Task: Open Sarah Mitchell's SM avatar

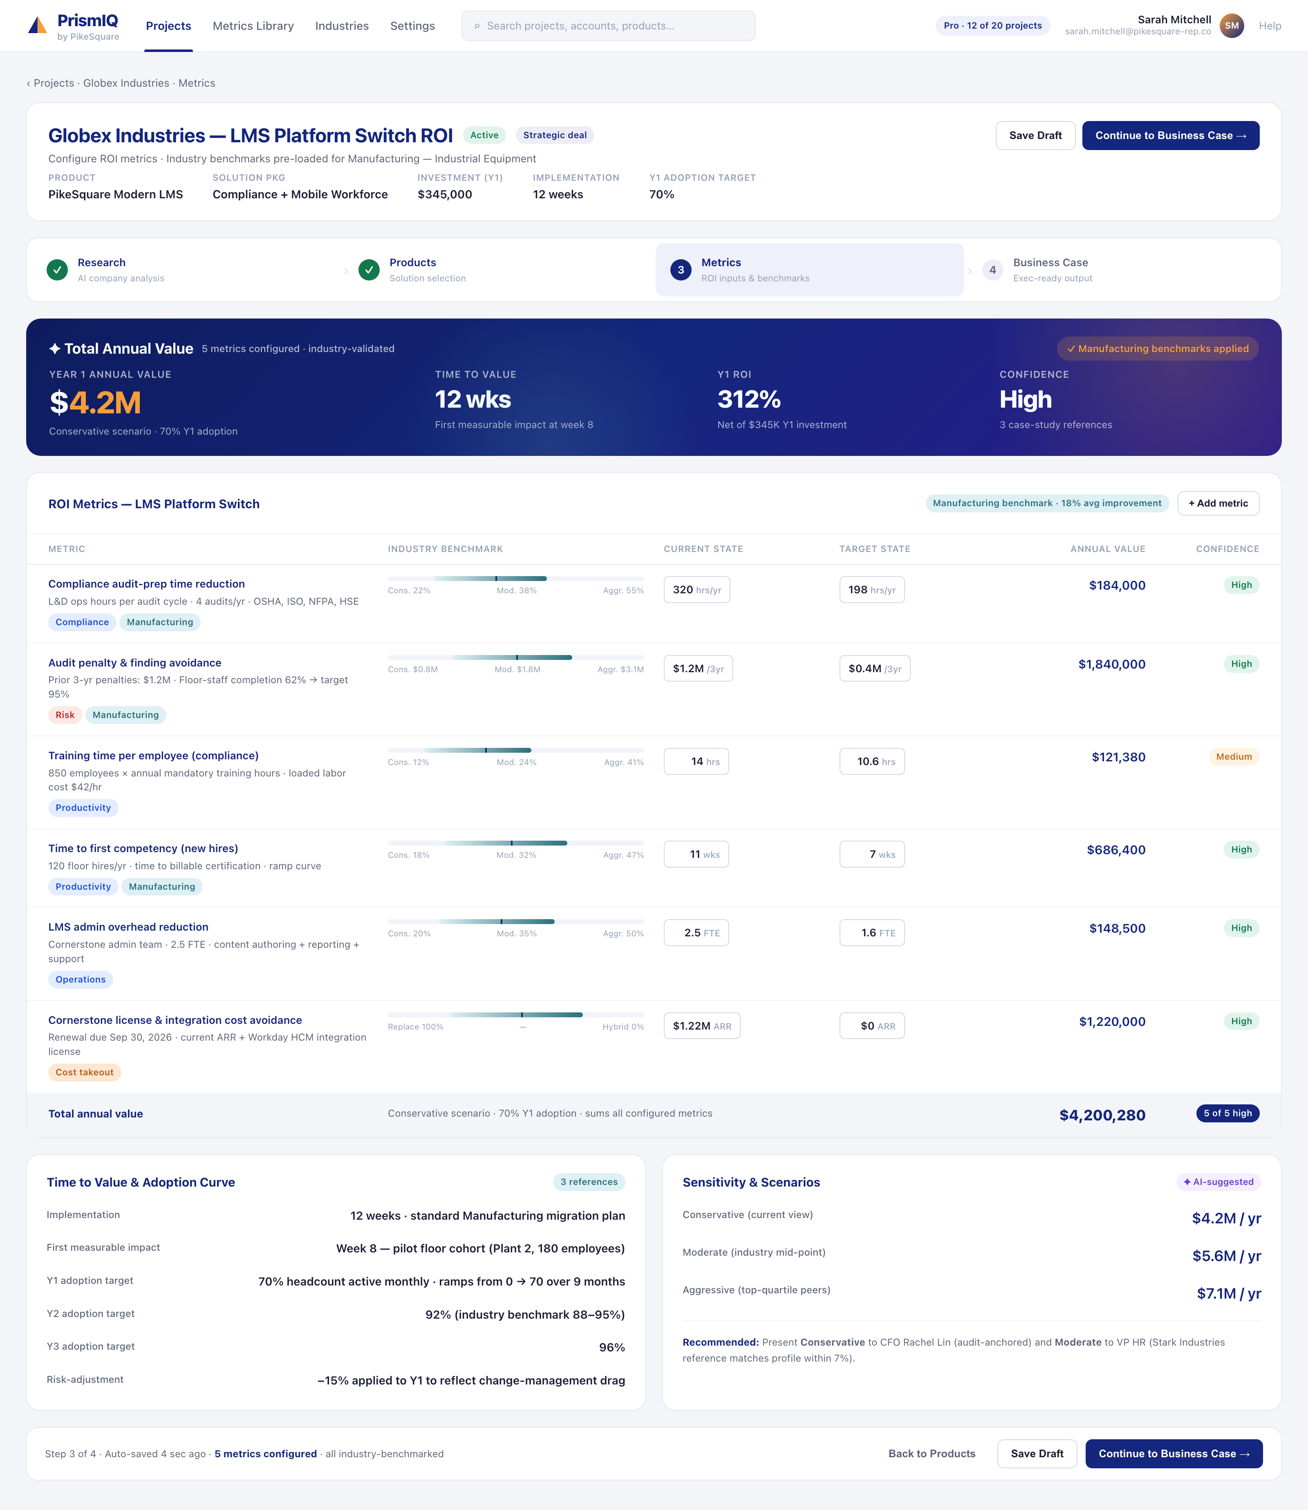Action: (x=1231, y=26)
